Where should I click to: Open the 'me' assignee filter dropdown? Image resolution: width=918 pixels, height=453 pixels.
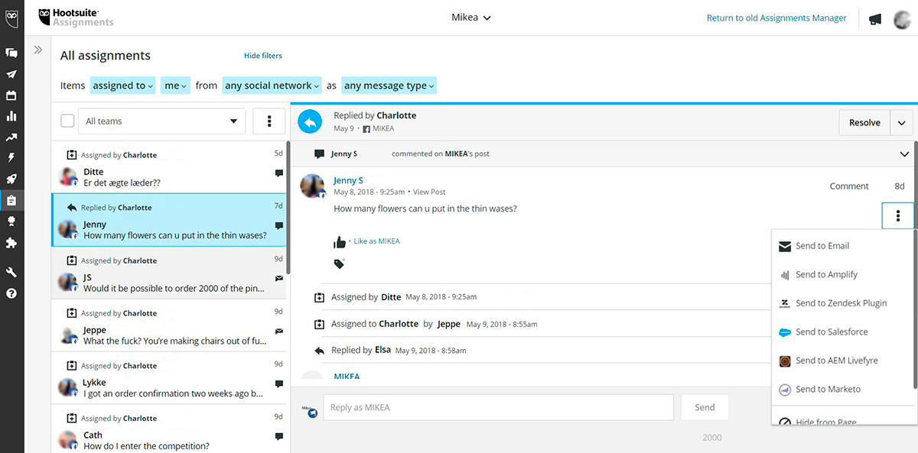point(175,86)
